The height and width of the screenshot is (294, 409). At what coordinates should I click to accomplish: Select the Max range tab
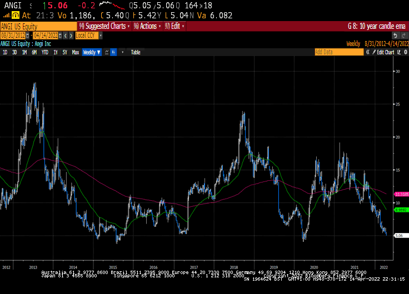click(76, 52)
